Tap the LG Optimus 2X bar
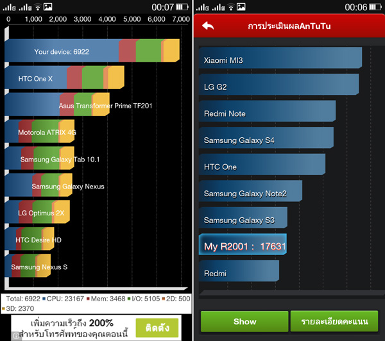The height and width of the screenshot is (341, 385). 37,212
